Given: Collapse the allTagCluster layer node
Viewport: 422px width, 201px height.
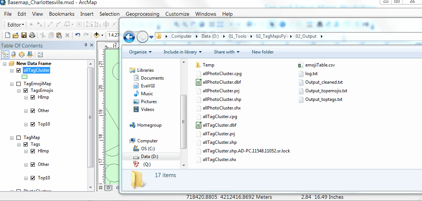Looking at the screenshot, I should tap(12, 71).
